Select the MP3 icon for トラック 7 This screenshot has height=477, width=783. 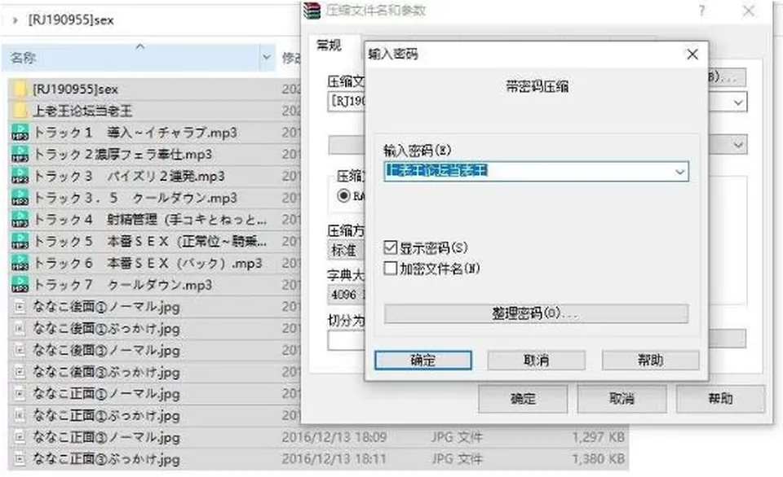pyautogui.click(x=20, y=285)
